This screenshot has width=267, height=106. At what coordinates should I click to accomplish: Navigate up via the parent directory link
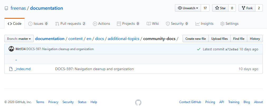point(16,60)
